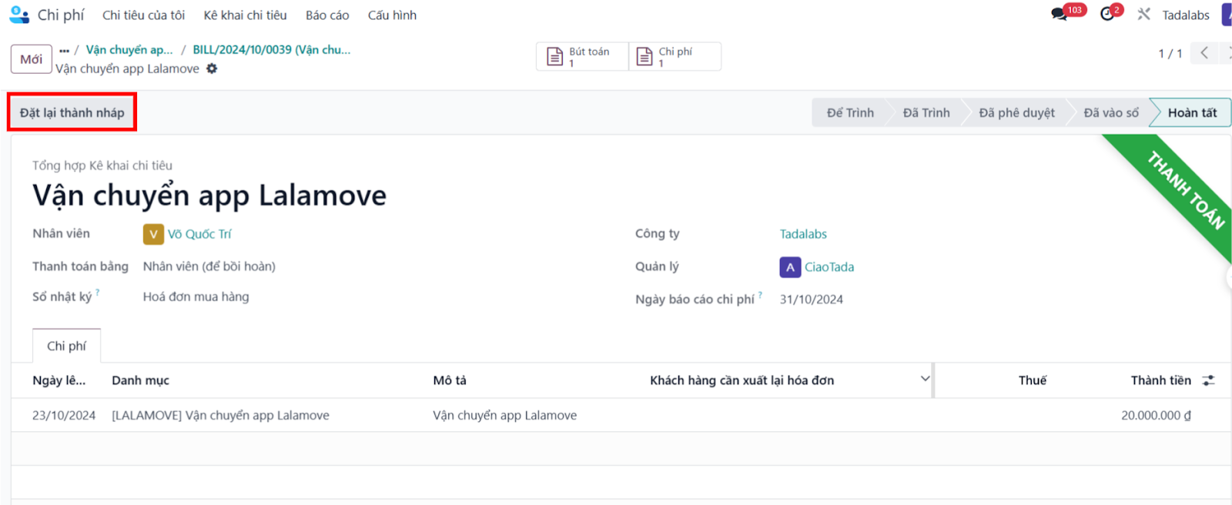Open Chi tiêu của tôi menu
The width and height of the screenshot is (1232, 505).
click(x=144, y=15)
